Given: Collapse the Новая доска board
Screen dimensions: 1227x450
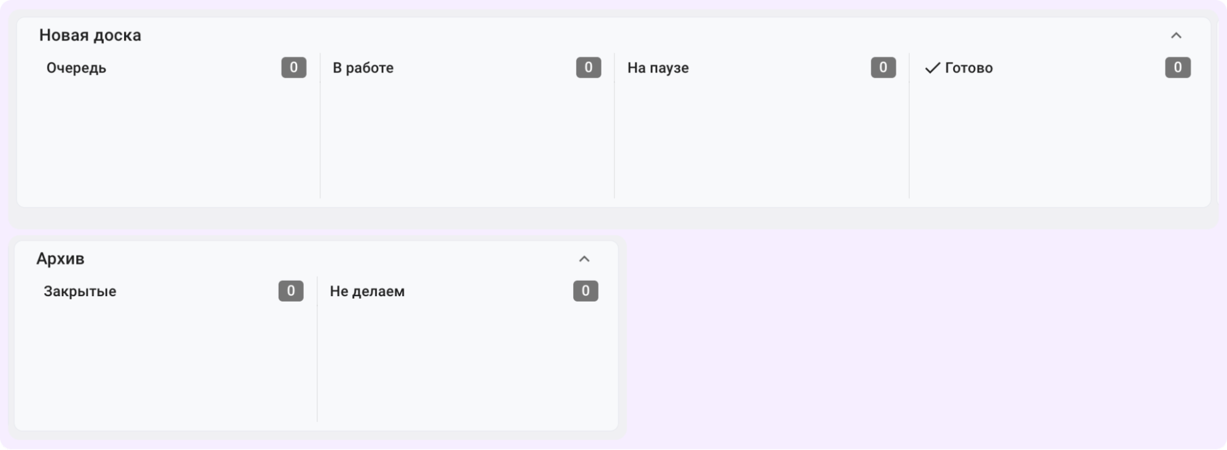Looking at the screenshot, I should point(1175,36).
